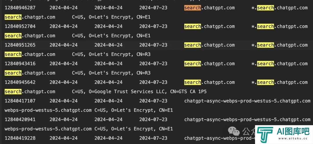Click certificate ID 12840952704
The image size is (313, 144).
click(x=20, y=26)
